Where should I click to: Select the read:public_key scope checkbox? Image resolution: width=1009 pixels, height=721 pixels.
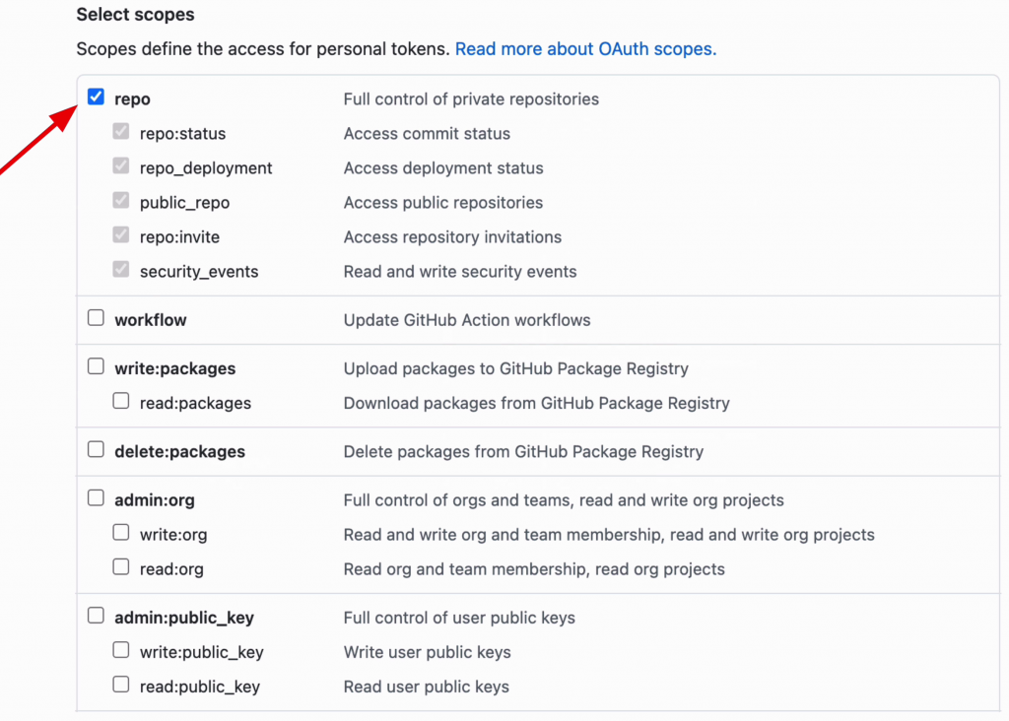120,685
